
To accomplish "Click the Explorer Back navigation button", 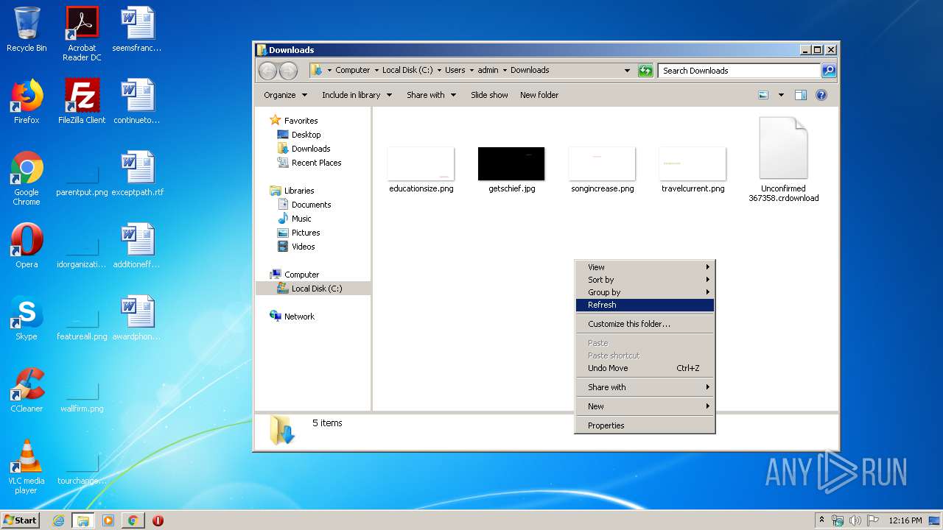I will click(x=267, y=71).
